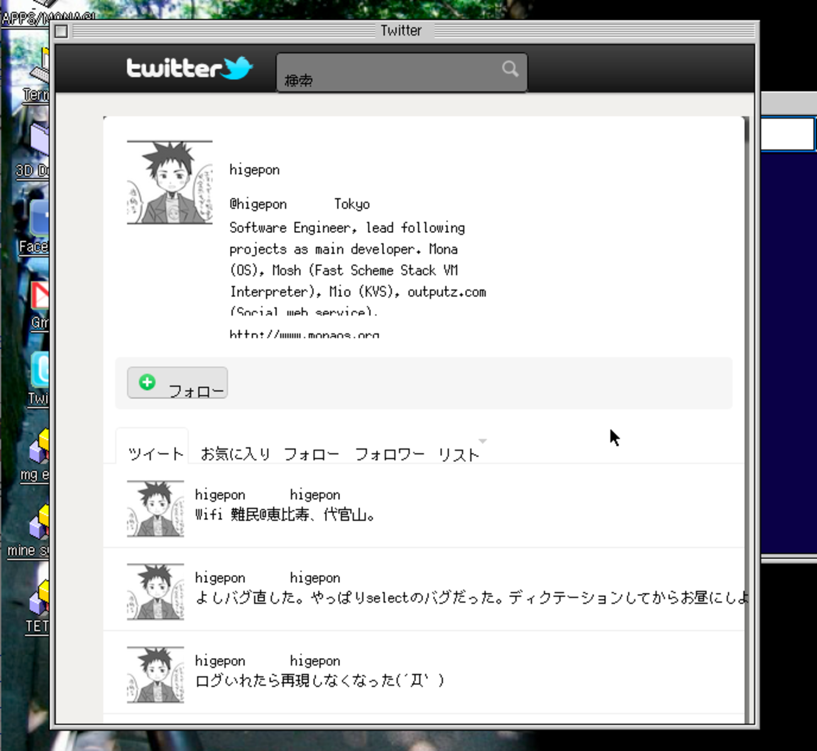Select tweet text 'Wifi 難民@恵比寿、代官山。'
The width and height of the screenshot is (817, 751).
(285, 515)
